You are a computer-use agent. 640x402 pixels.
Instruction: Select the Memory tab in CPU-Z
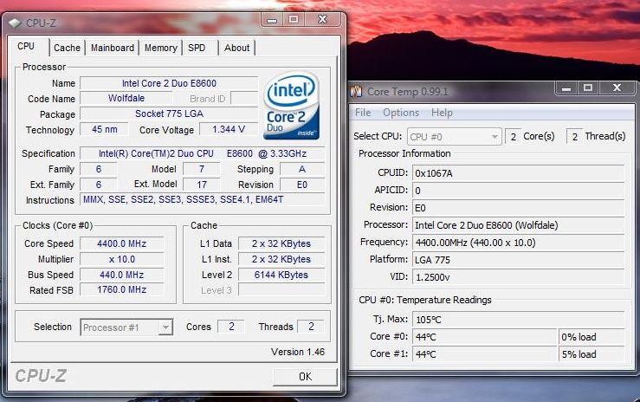pyautogui.click(x=160, y=48)
